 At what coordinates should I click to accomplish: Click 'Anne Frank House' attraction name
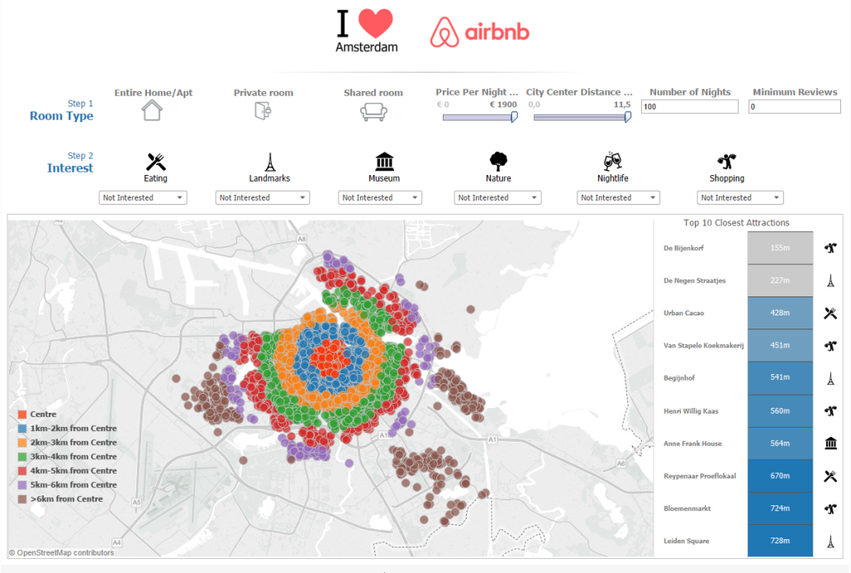tap(692, 443)
